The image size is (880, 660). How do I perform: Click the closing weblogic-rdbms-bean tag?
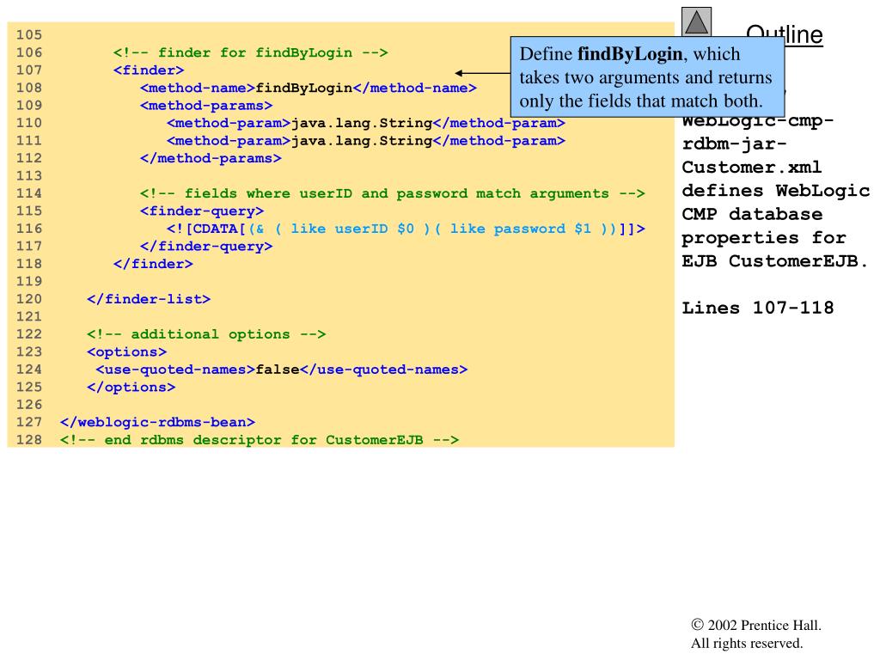(x=157, y=422)
